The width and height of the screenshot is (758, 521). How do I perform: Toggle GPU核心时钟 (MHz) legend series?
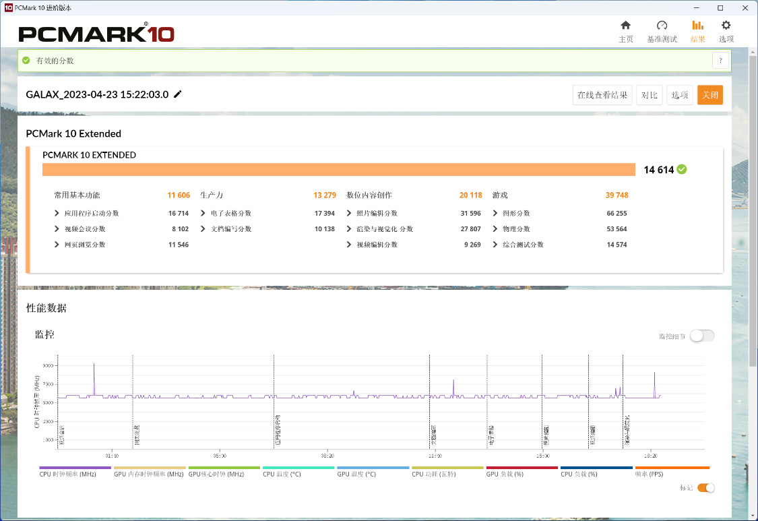224,472
